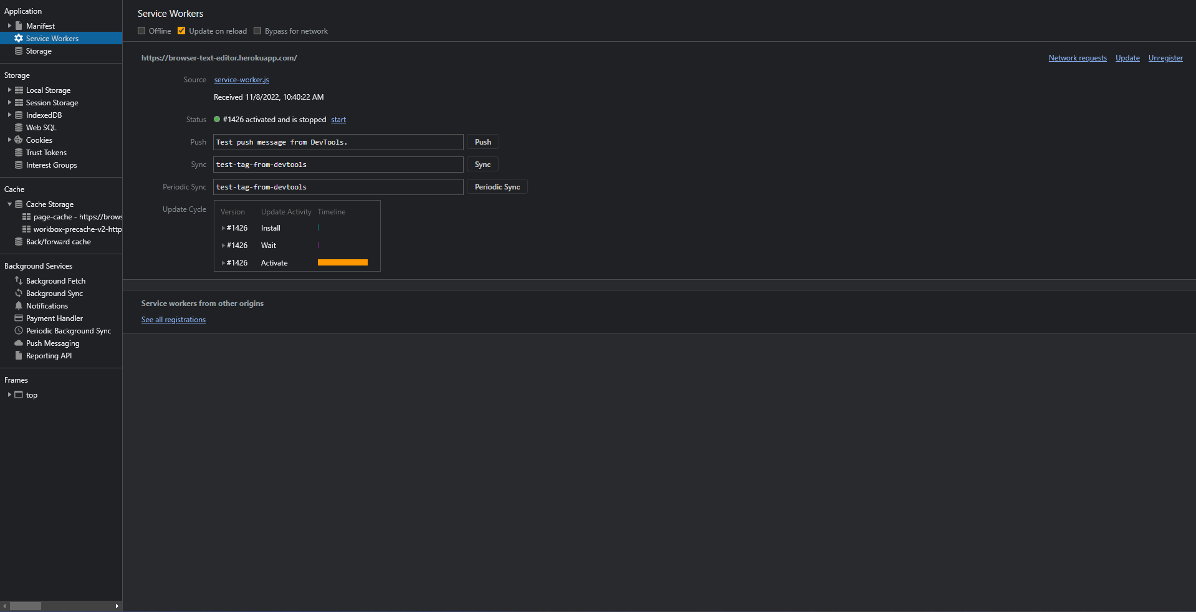Open IndexedDB from the sidebar
This screenshot has width=1196, height=612.
click(43, 115)
